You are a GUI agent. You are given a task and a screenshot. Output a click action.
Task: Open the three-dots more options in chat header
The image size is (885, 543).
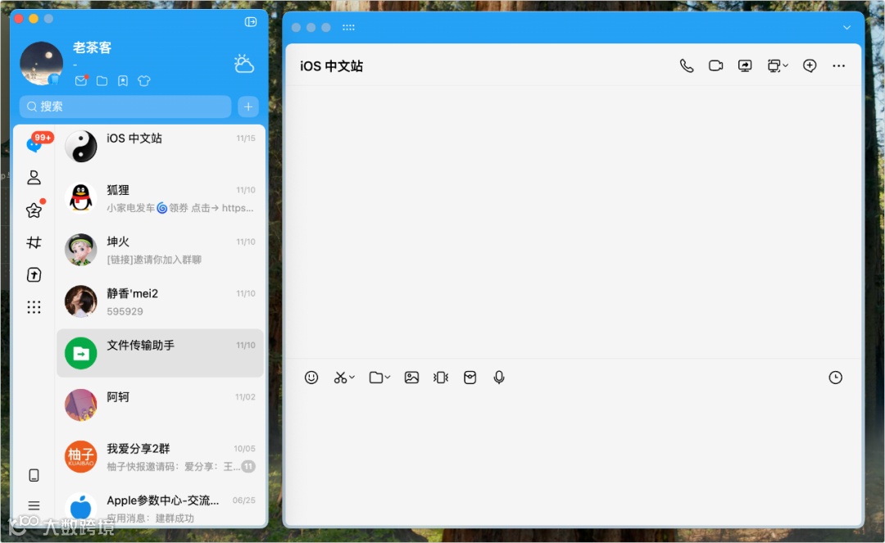pos(839,66)
